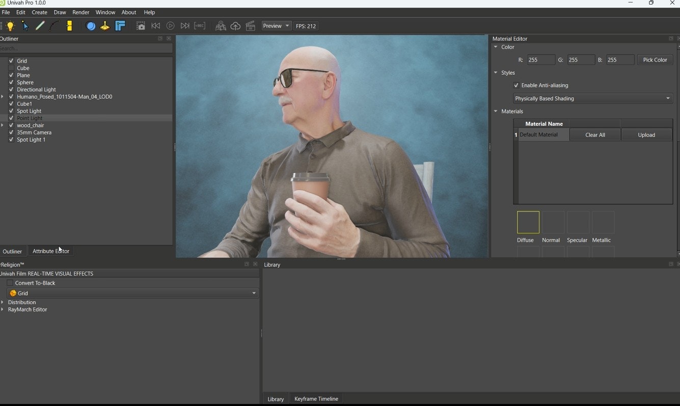Click the cloud upload icon
Image resolution: width=680 pixels, height=406 pixels.
(235, 26)
